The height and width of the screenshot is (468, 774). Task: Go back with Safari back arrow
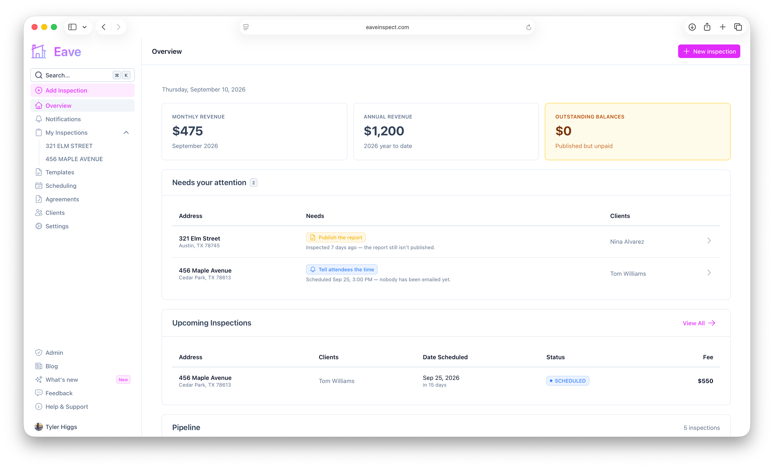click(x=104, y=27)
